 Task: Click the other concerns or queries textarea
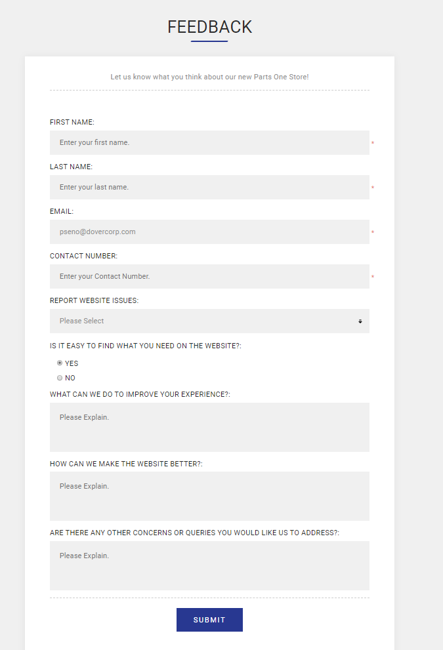pyautogui.click(x=209, y=566)
